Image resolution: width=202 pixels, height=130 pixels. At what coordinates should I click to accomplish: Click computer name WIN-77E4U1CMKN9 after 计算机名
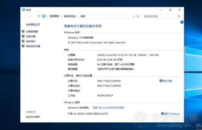tap(109, 81)
